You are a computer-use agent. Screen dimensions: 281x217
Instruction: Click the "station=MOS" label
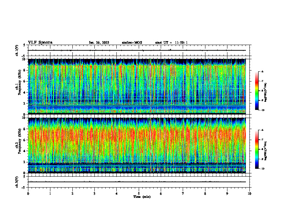[x=132, y=43]
